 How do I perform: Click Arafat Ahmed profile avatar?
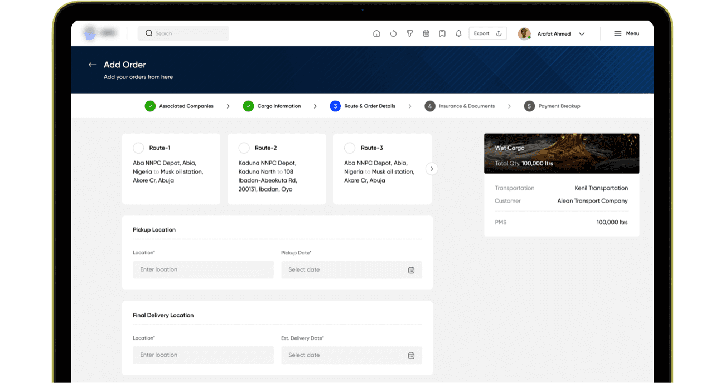coord(524,33)
